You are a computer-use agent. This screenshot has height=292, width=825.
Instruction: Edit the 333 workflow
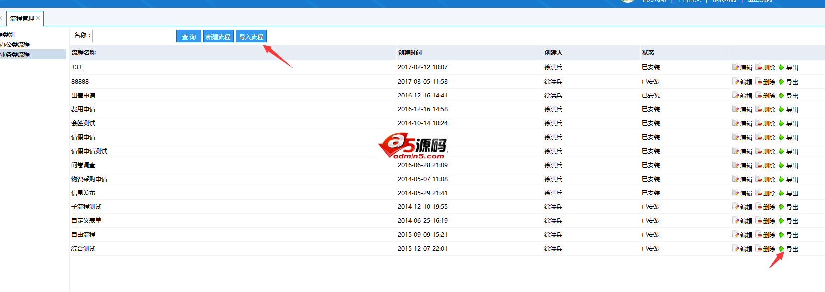[x=742, y=67]
